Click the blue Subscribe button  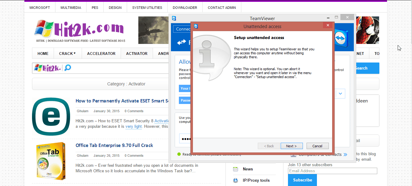[x=303, y=180]
